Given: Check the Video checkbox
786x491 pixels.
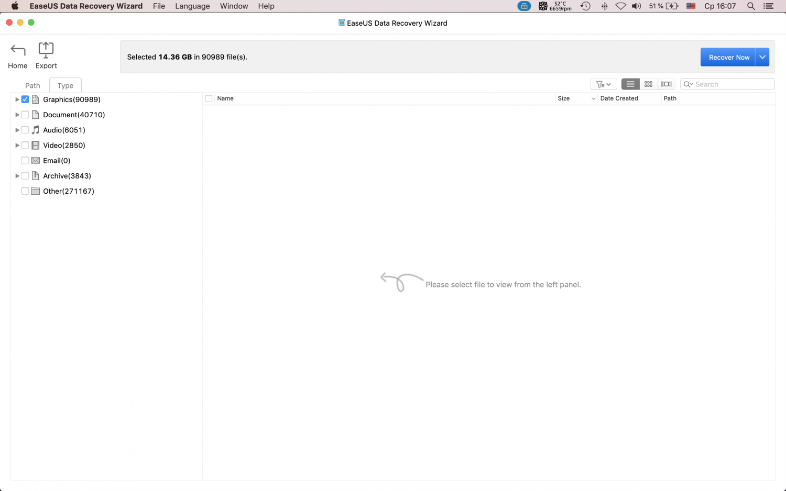Looking at the screenshot, I should [x=25, y=145].
